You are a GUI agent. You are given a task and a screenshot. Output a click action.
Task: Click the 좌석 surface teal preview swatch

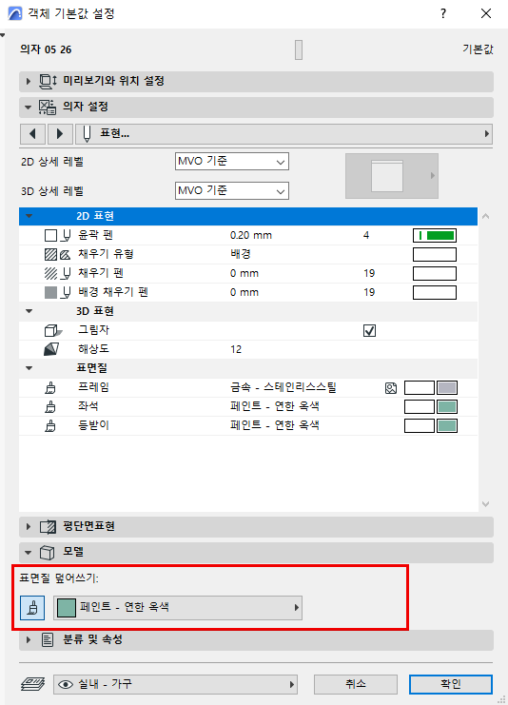coord(447,407)
